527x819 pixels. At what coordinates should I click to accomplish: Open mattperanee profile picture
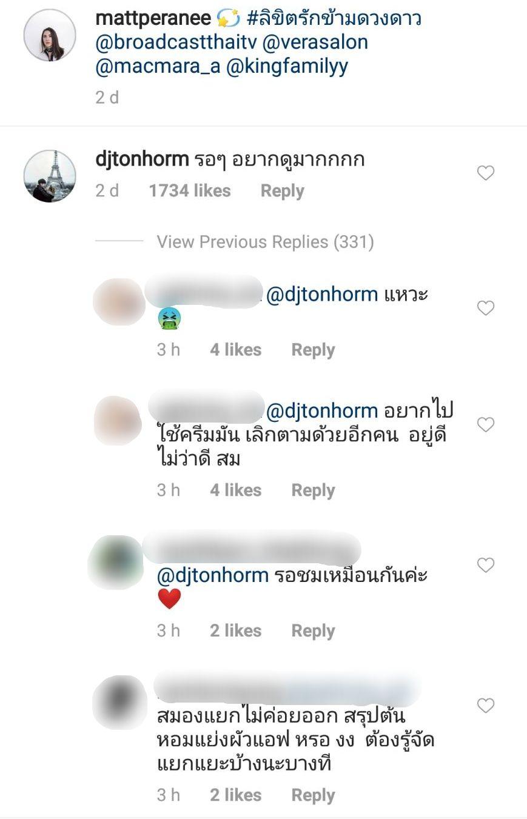pos(50,35)
